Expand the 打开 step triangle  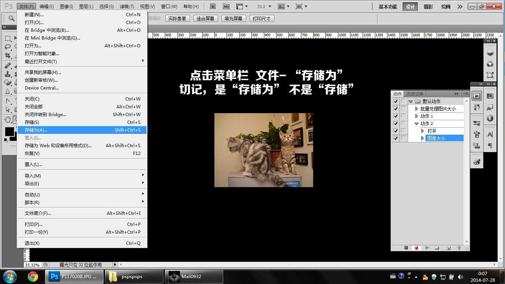pos(423,131)
